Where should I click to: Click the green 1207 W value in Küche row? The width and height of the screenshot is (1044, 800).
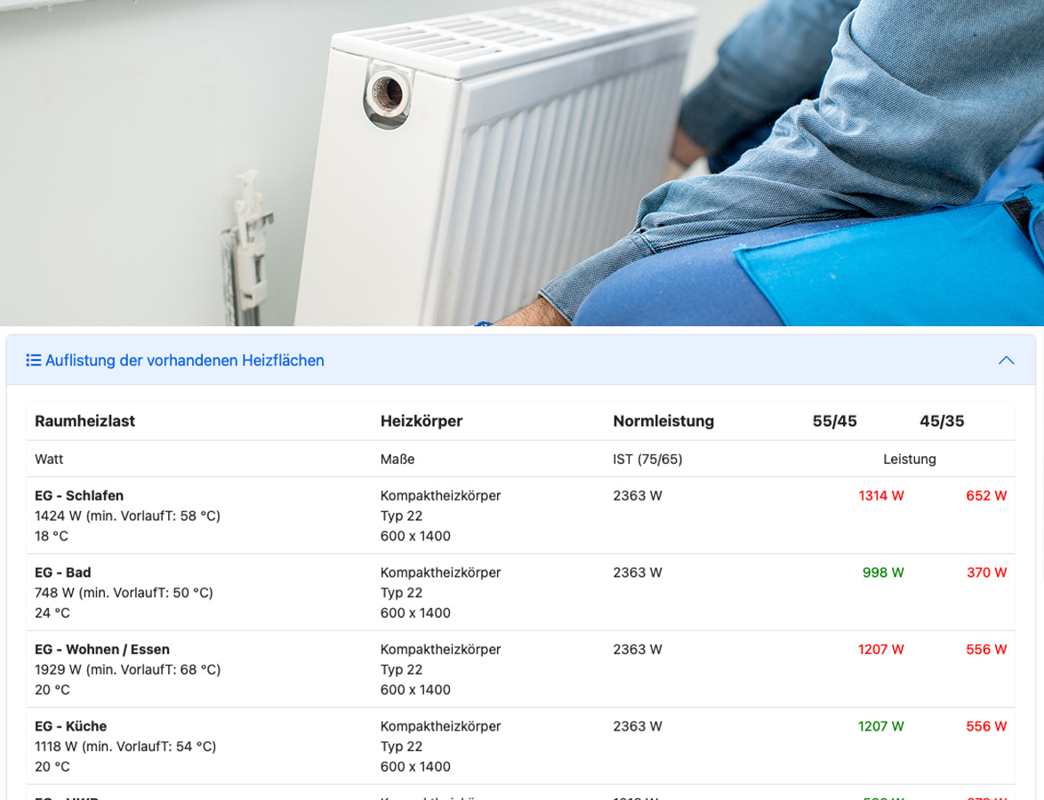881,726
